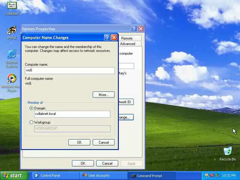Viewport: 240px width, 180px height.
Task: Cancel the Computer Name Changes dialog
Action: pos(103,142)
